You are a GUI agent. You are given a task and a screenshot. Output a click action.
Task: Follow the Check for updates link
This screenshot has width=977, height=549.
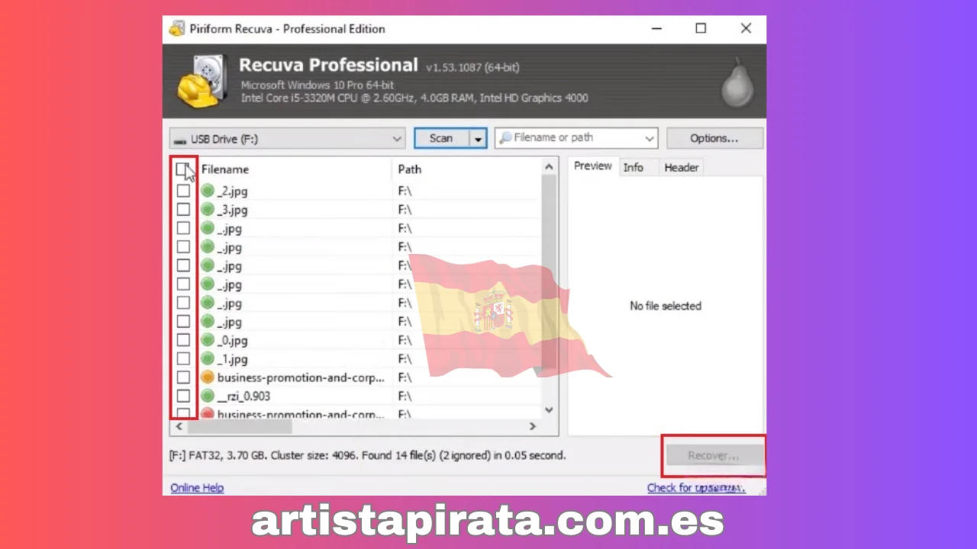[x=696, y=488]
